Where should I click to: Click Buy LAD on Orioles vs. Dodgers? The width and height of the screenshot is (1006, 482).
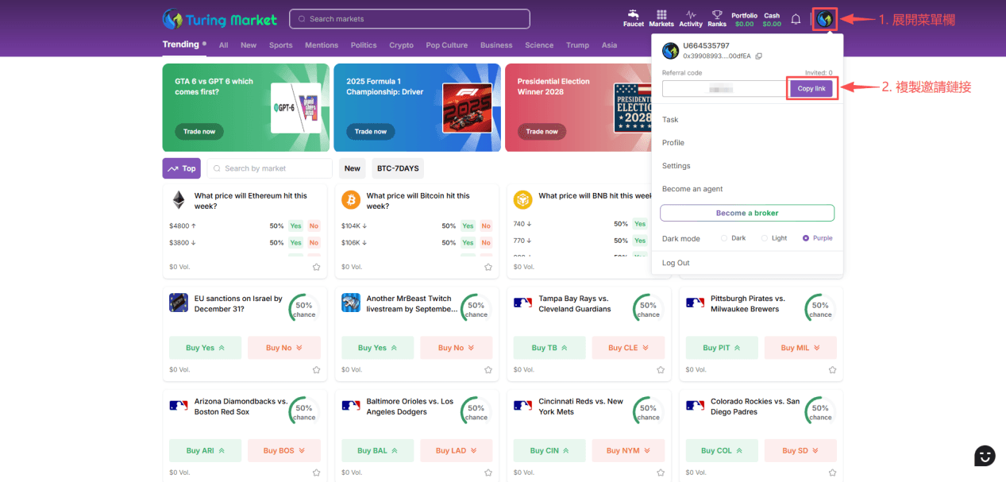pyautogui.click(x=457, y=450)
